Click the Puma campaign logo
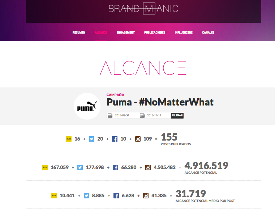This screenshot has height=215, width=275. point(87,106)
